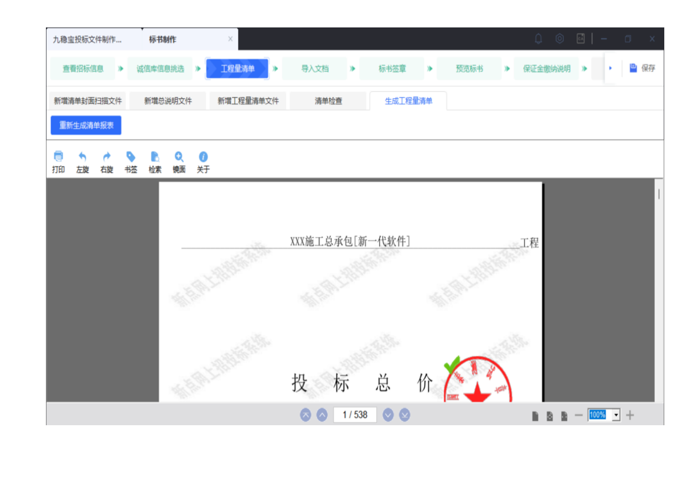Open the 新增总说明文件 tab
Viewport: 681px width, 495px height.
pos(168,101)
